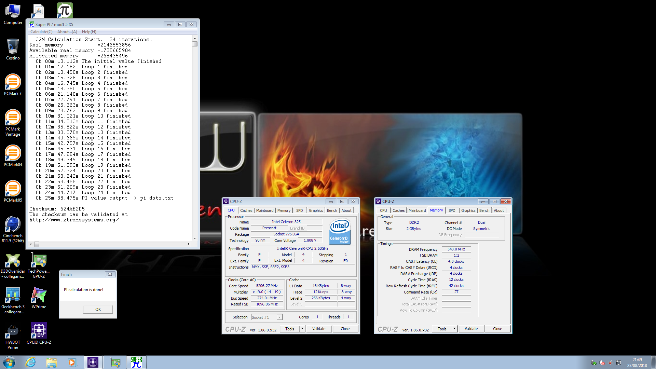Select the TechPowerUp GPU-Z shortcut

[39, 266]
